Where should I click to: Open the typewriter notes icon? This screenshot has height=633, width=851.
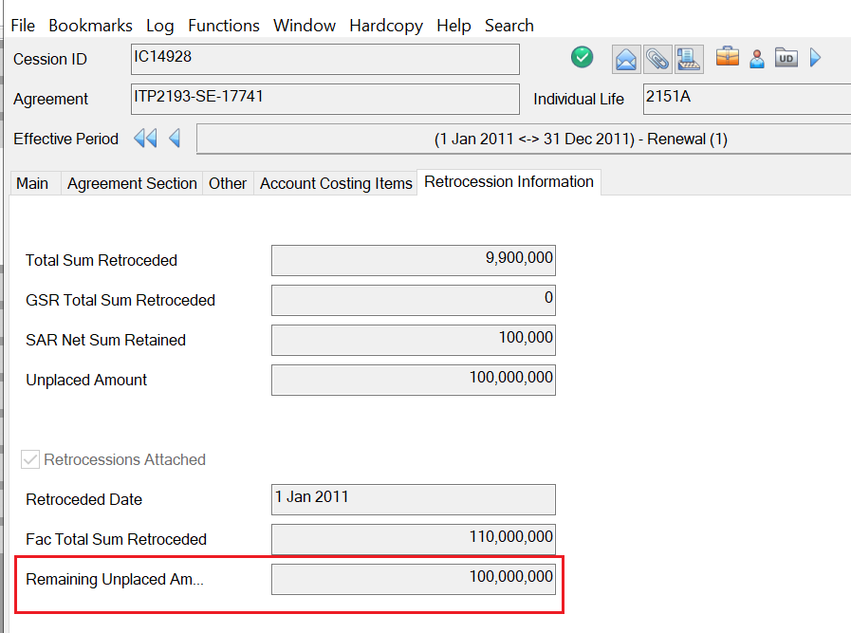tap(688, 59)
